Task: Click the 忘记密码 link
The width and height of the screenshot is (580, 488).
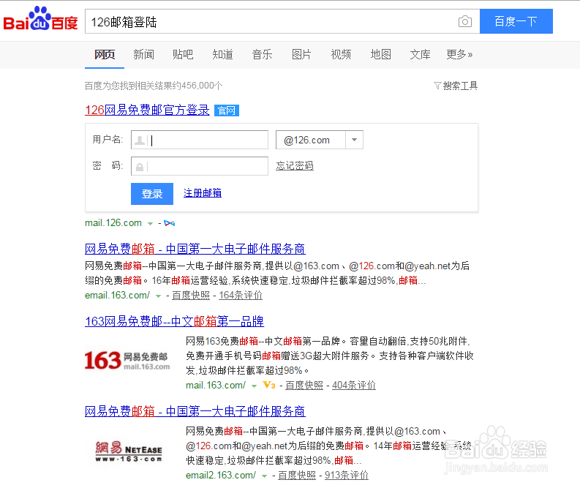Action: pos(295,165)
